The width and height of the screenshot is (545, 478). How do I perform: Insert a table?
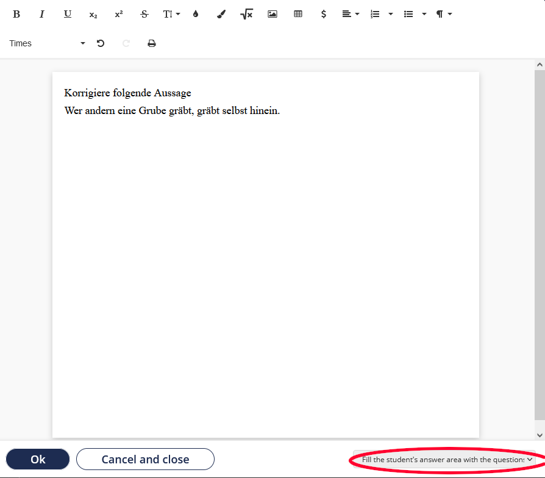(298, 14)
